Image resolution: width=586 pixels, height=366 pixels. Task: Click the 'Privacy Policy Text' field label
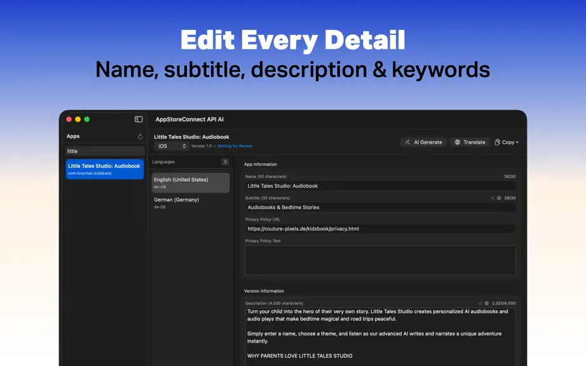coord(262,241)
